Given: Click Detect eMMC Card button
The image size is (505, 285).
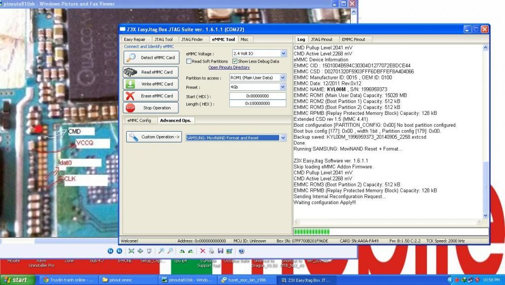Looking at the screenshot, I should click(x=151, y=58).
